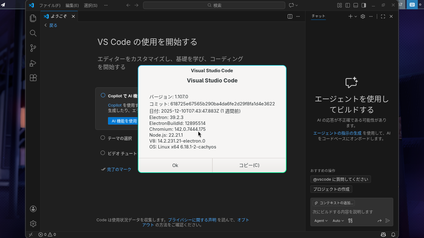The width and height of the screenshot is (424, 238).
Task: Open the Extensions view icon
Action: (33, 78)
